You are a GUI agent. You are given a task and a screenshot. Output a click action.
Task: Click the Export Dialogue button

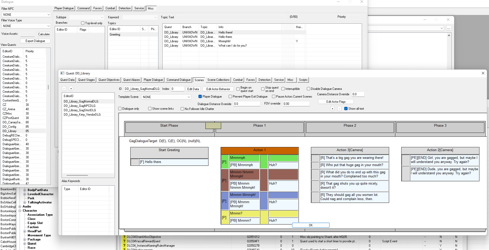tap(35, 41)
